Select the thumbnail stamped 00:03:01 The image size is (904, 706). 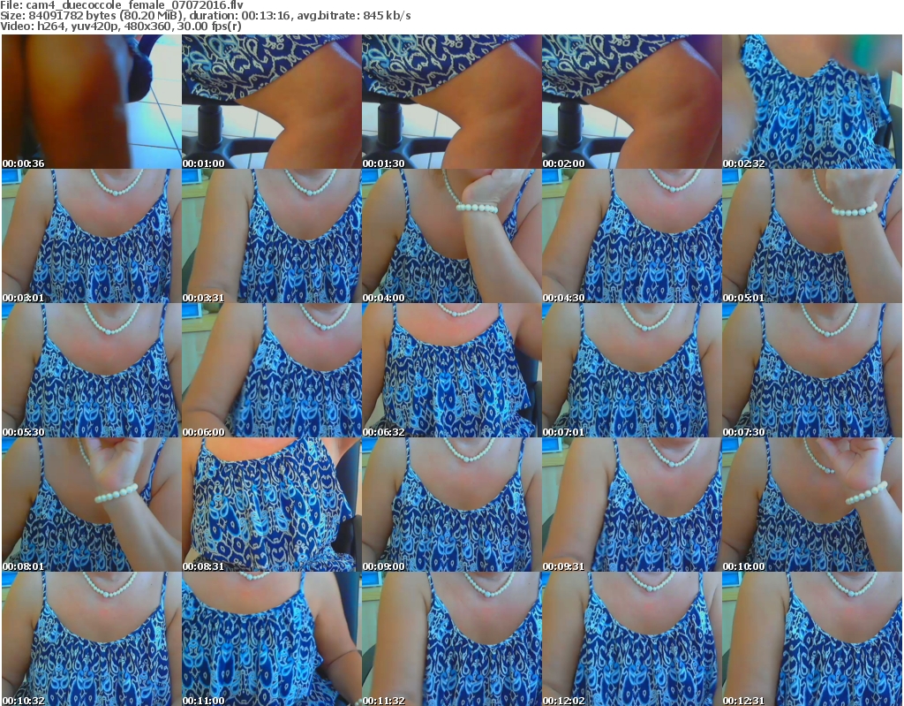pyautogui.click(x=91, y=236)
